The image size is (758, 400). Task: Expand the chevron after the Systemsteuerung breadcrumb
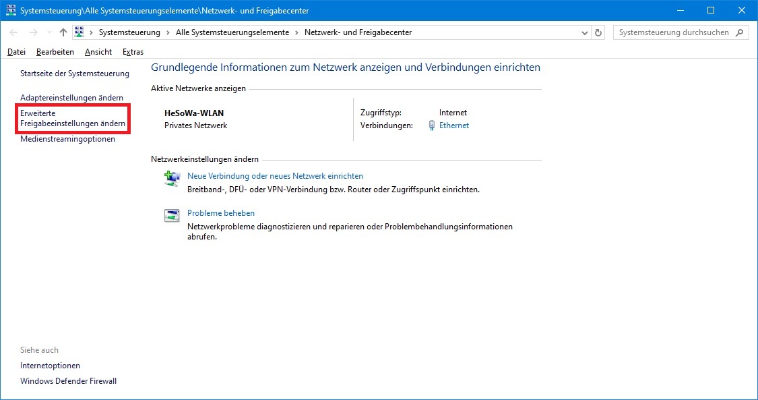[x=168, y=32]
